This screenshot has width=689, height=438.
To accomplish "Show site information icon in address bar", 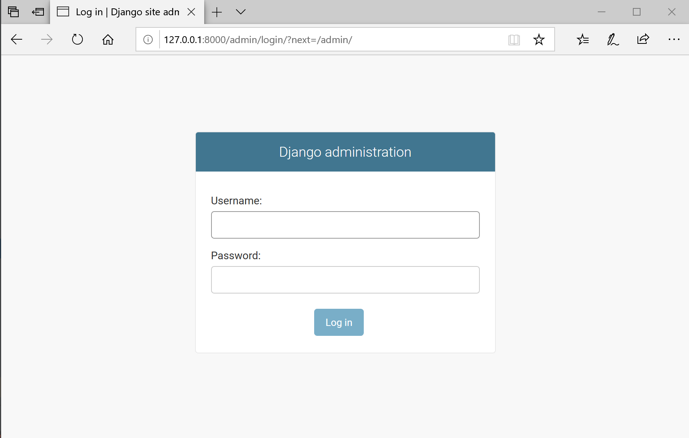I will (x=148, y=40).
